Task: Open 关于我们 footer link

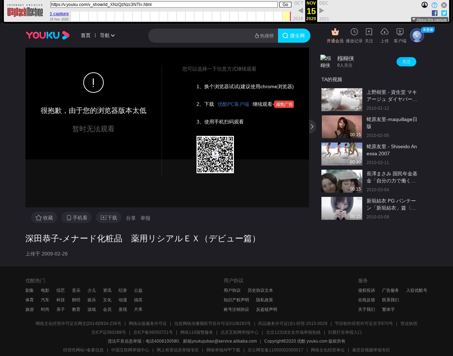Action: coord(367,309)
